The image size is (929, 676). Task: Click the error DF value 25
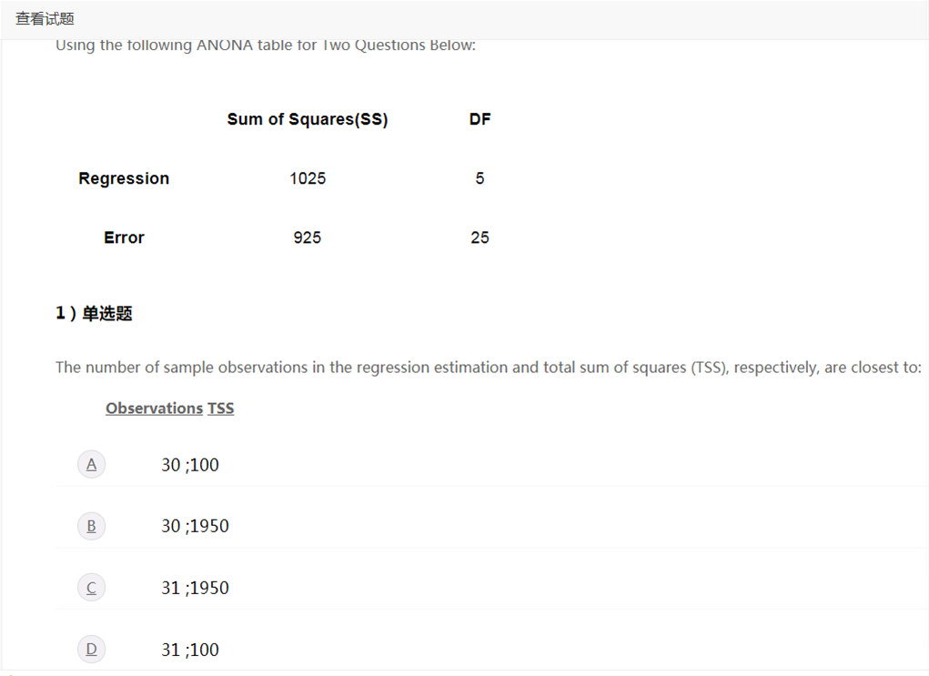point(480,237)
